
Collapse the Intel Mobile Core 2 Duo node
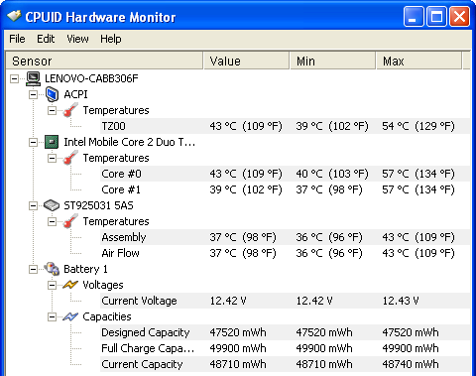[33, 142]
